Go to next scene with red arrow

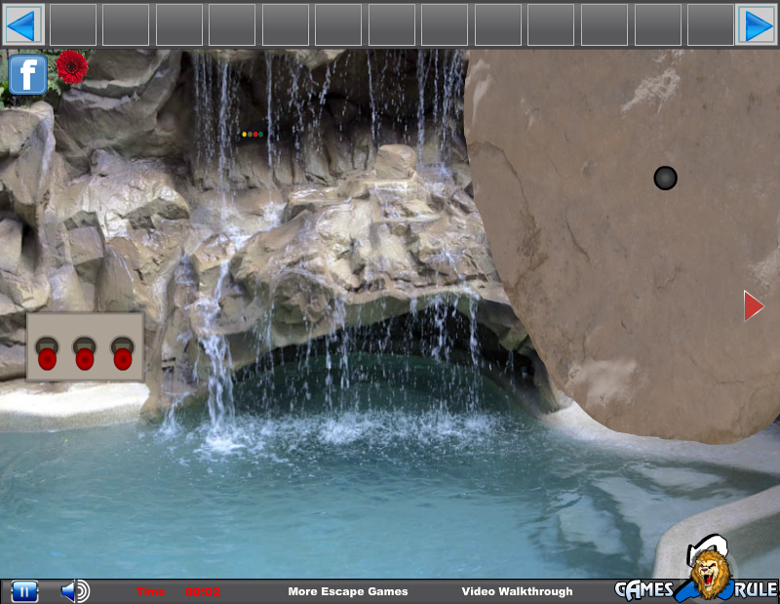[x=754, y=305]
